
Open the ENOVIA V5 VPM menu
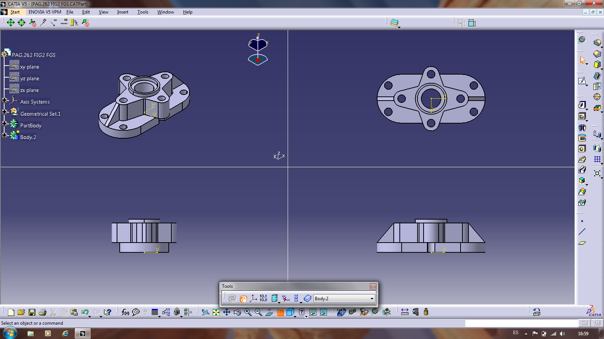click(x=45, y=12)
